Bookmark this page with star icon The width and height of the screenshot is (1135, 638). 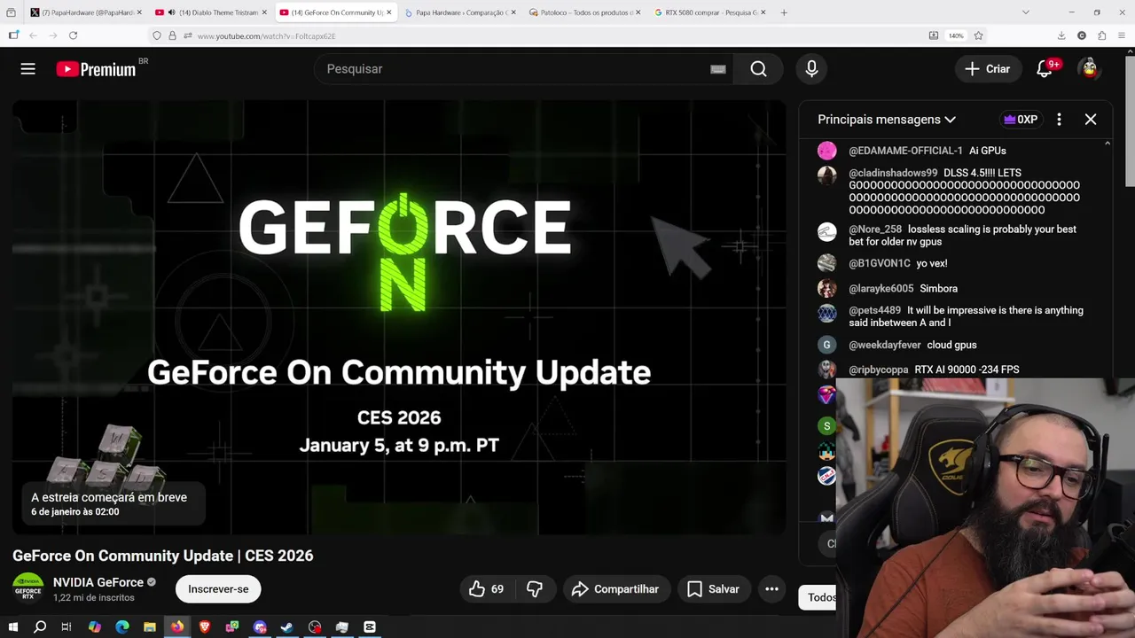click(978, 35)
